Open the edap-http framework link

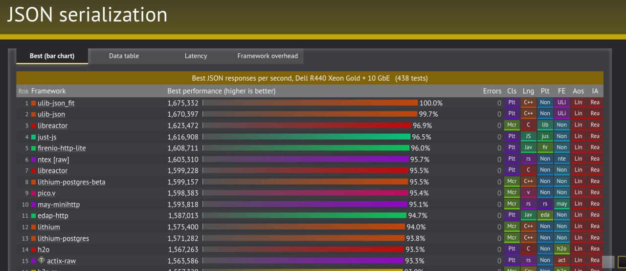point(53,215)
